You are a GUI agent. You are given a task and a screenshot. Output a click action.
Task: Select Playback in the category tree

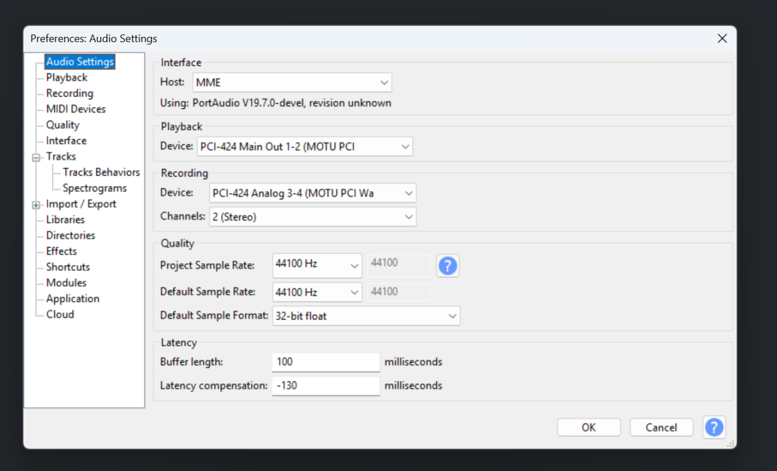[67, 78]
